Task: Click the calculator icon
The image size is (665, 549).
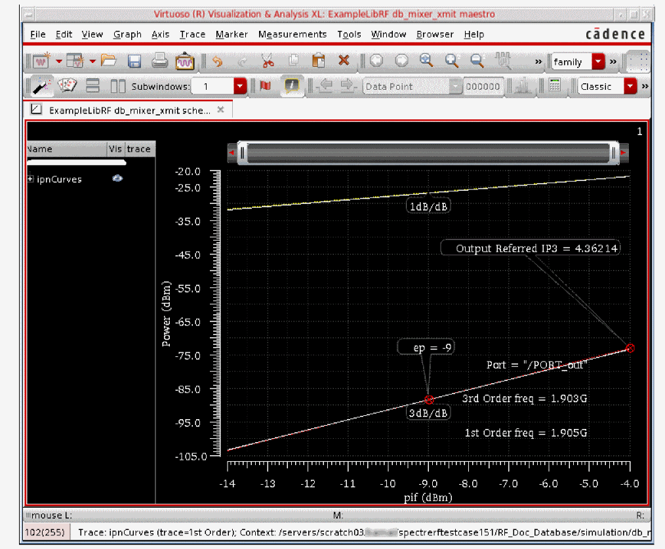Action: click(x=555, y=86)
